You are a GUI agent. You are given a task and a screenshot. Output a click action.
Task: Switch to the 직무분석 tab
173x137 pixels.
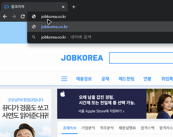click(107, 128)
